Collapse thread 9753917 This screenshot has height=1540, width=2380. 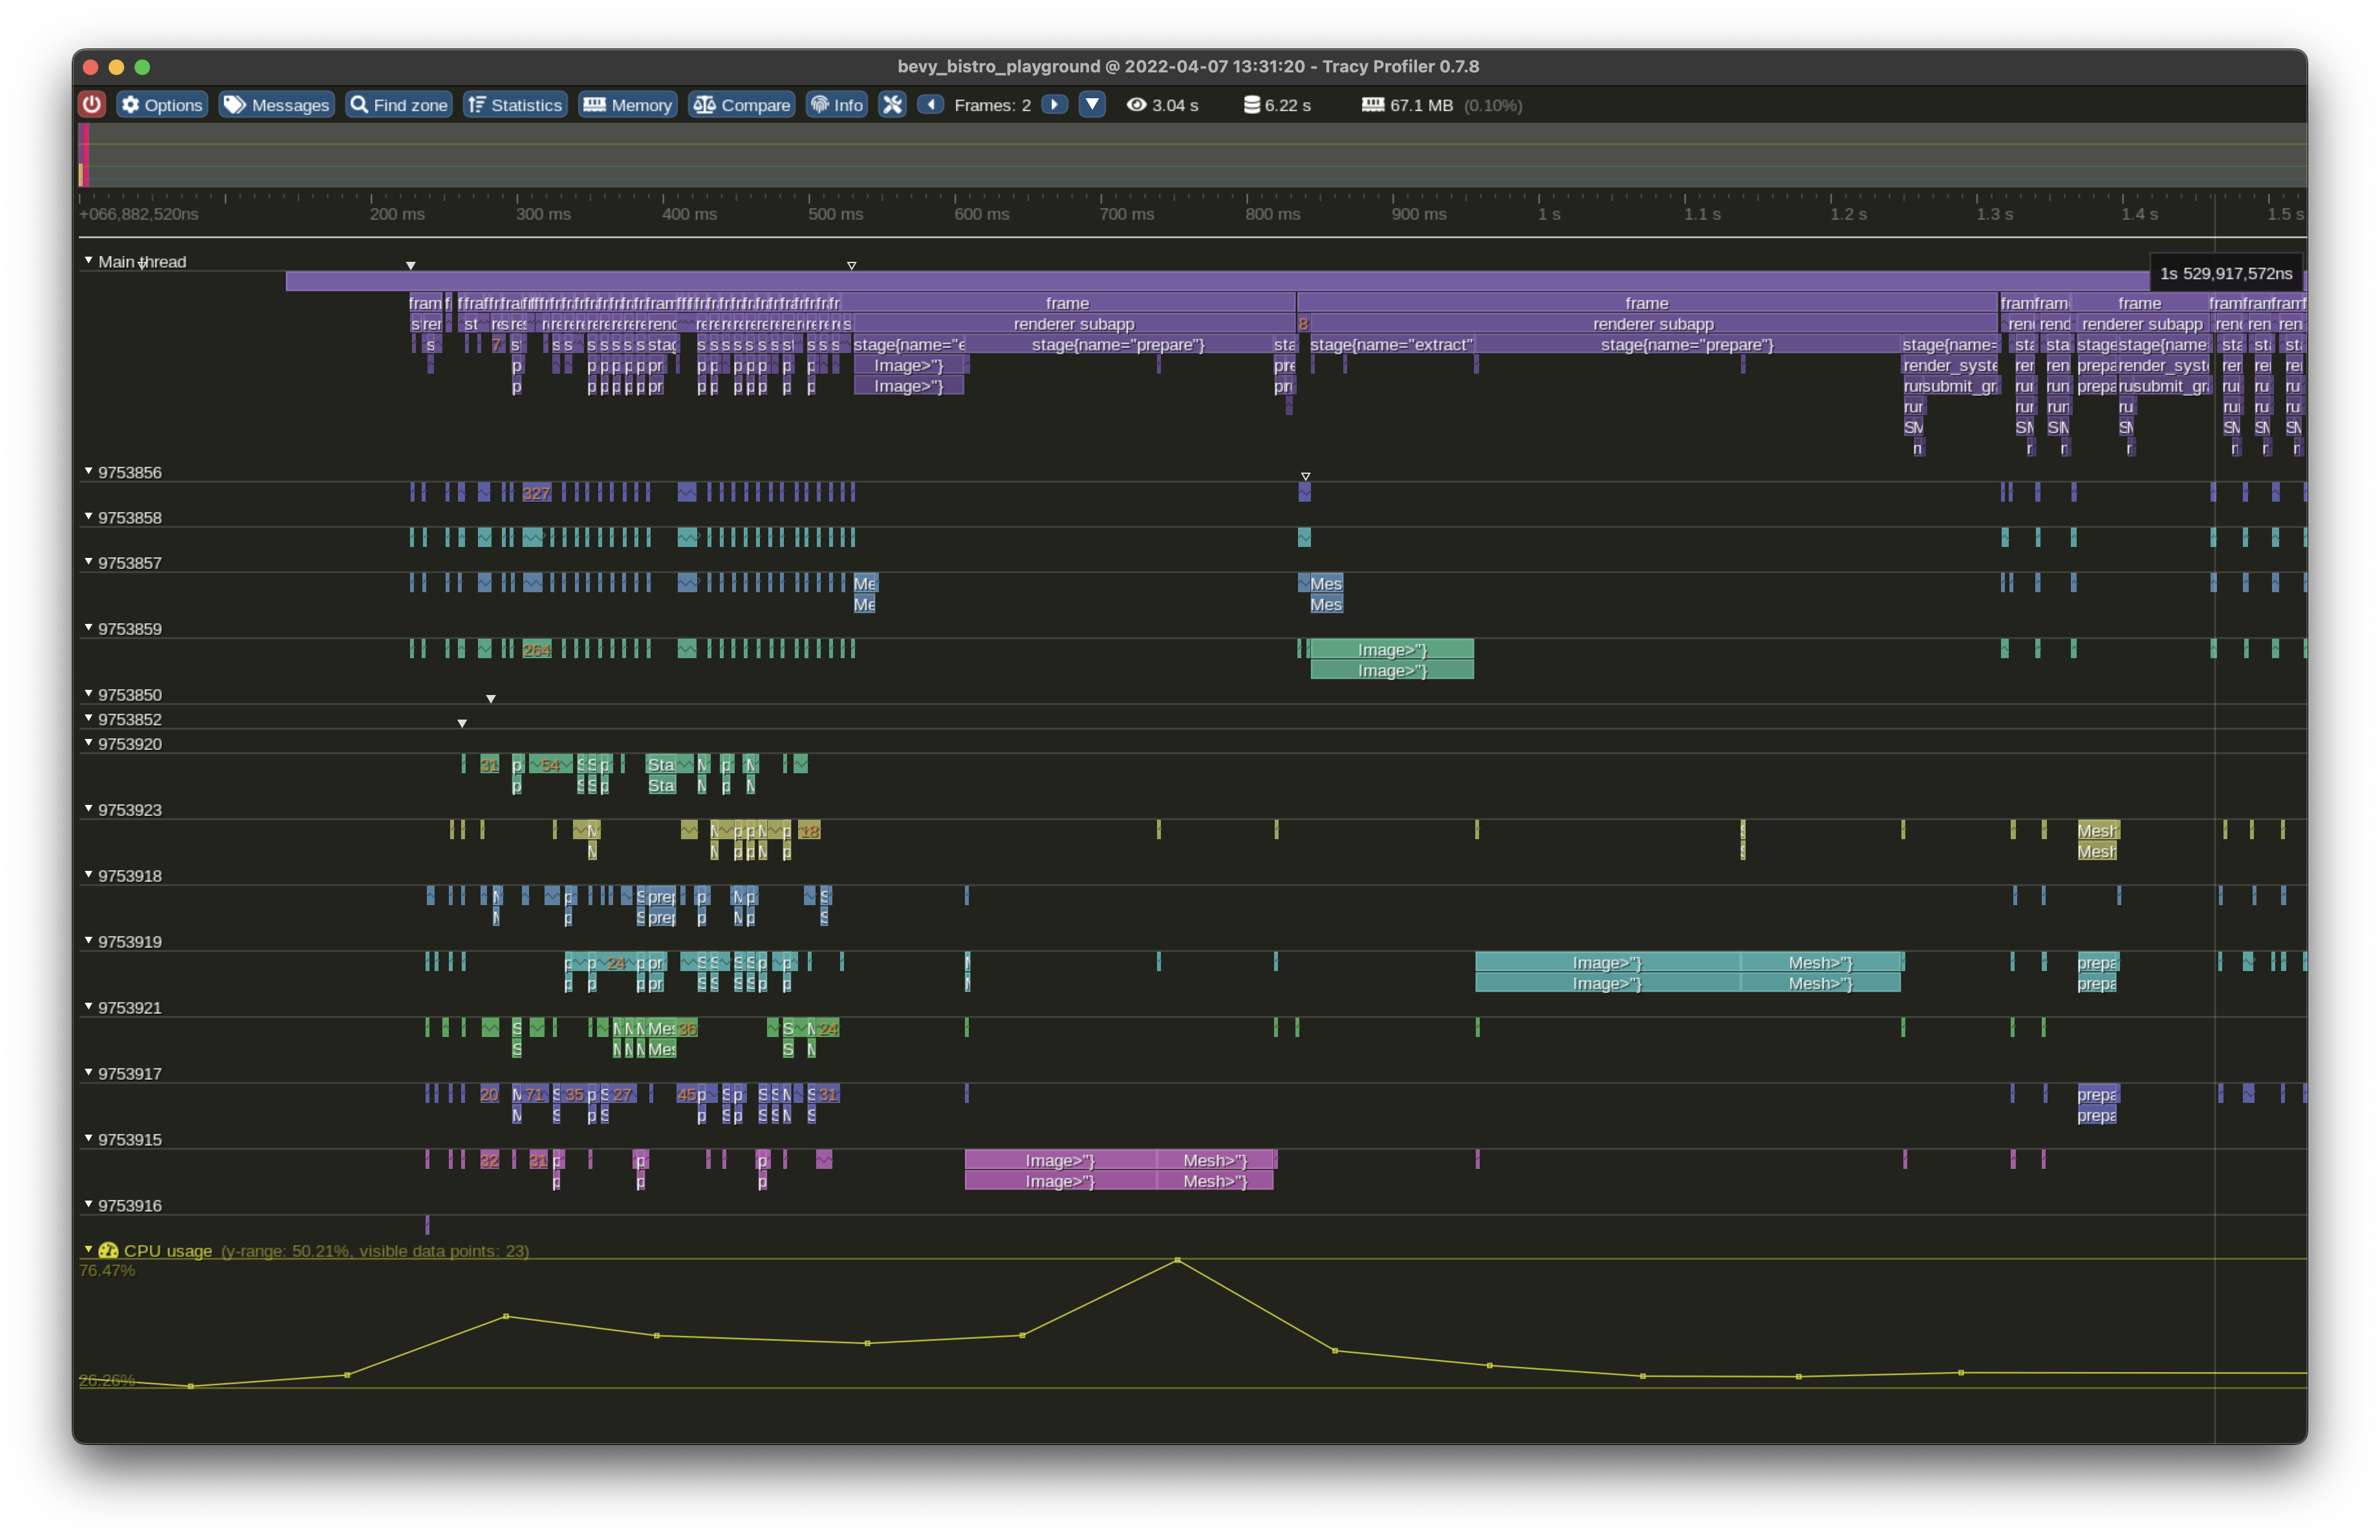click(x=89, y=1073)
